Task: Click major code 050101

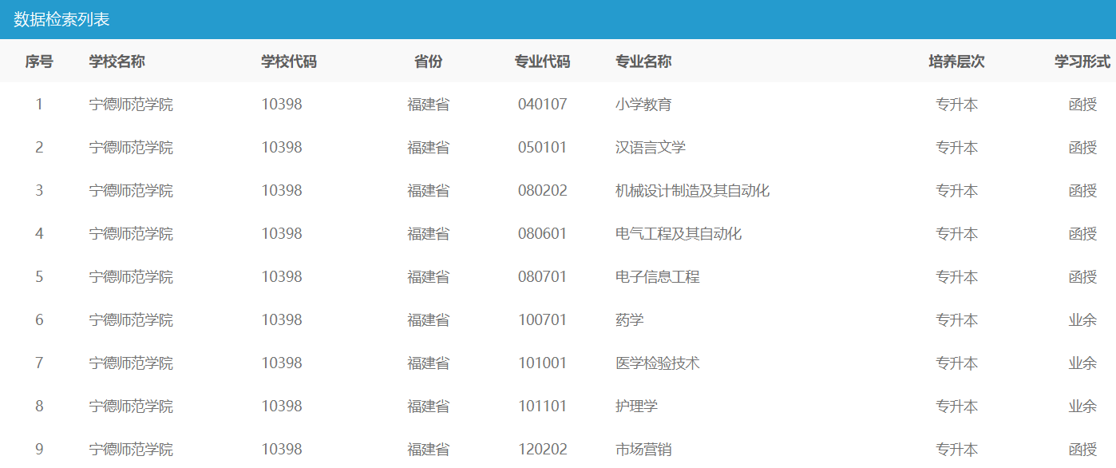Action: click(x=543, y=148)
